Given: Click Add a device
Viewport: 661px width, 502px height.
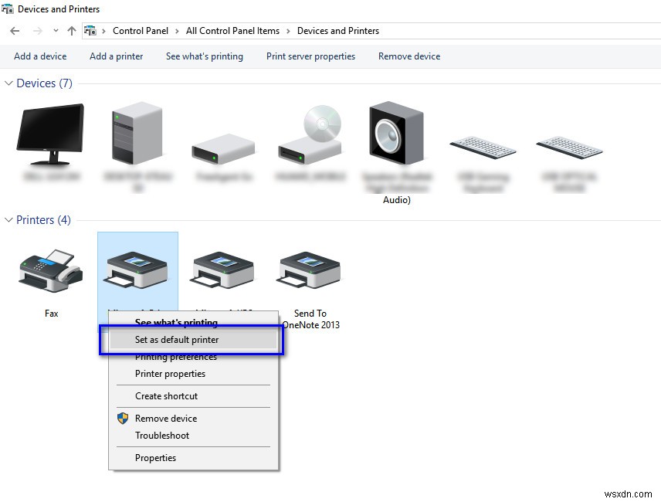Looking at the screenshot, I should [x=40, y=56].
